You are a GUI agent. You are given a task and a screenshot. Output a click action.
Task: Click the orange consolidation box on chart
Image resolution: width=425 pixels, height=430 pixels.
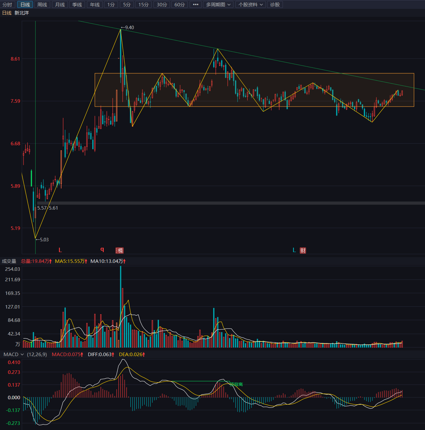tap(254, 90)
